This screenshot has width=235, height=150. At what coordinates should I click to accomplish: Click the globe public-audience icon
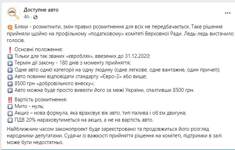point(35,17)
